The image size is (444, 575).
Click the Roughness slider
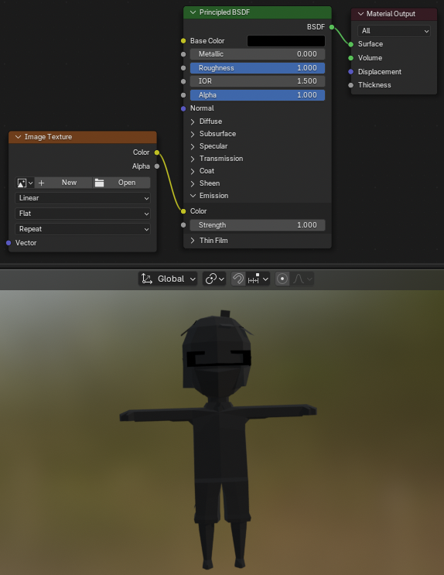coord(258,68)
